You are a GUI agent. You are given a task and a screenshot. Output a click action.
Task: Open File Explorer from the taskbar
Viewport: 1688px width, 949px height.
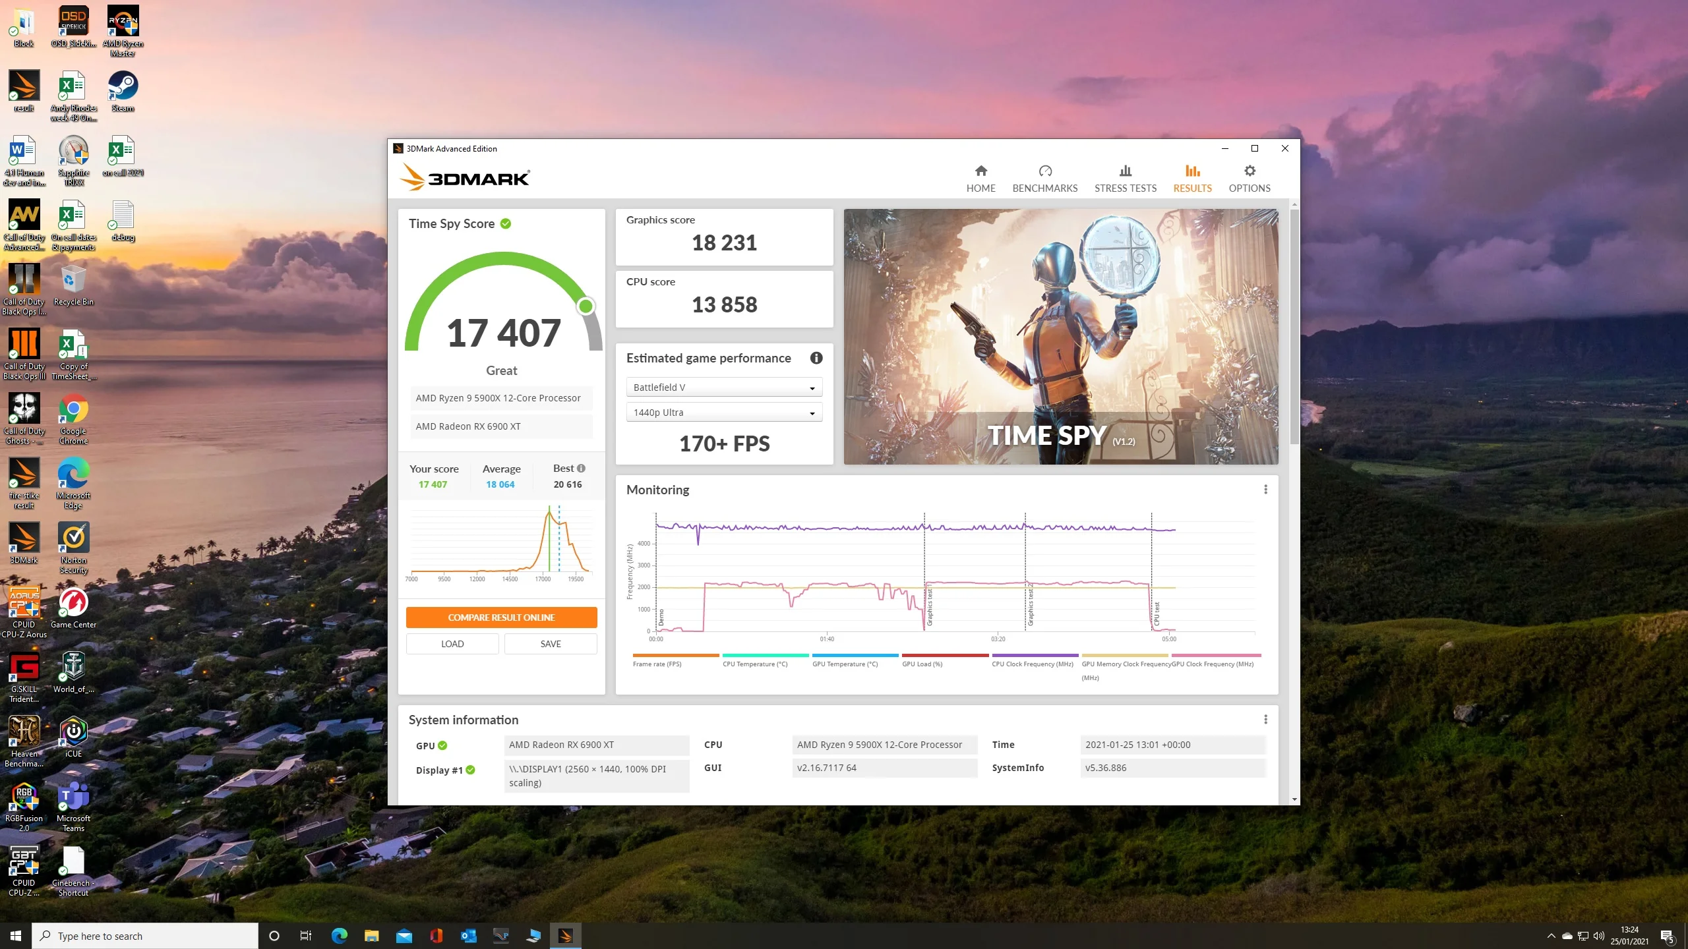pos(371,935)
